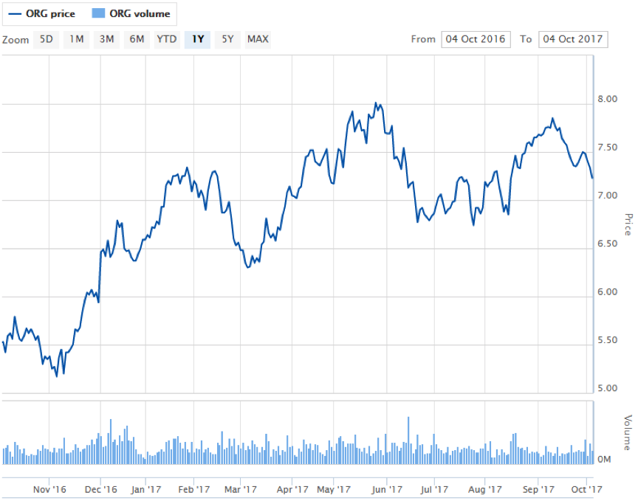Click the price peak near 8.00 in late May
The width and height of the screenshot is (638, 501).
click(376, 103)
